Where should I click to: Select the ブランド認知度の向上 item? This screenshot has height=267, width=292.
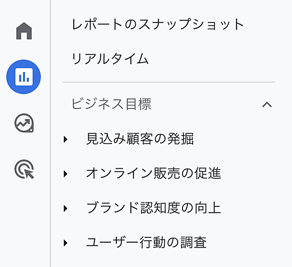pyautogui.click(x=153, y=208)
